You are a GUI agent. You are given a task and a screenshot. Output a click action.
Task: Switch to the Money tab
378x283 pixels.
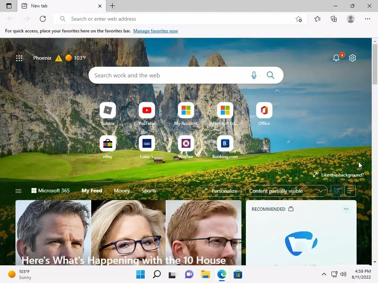122,191
